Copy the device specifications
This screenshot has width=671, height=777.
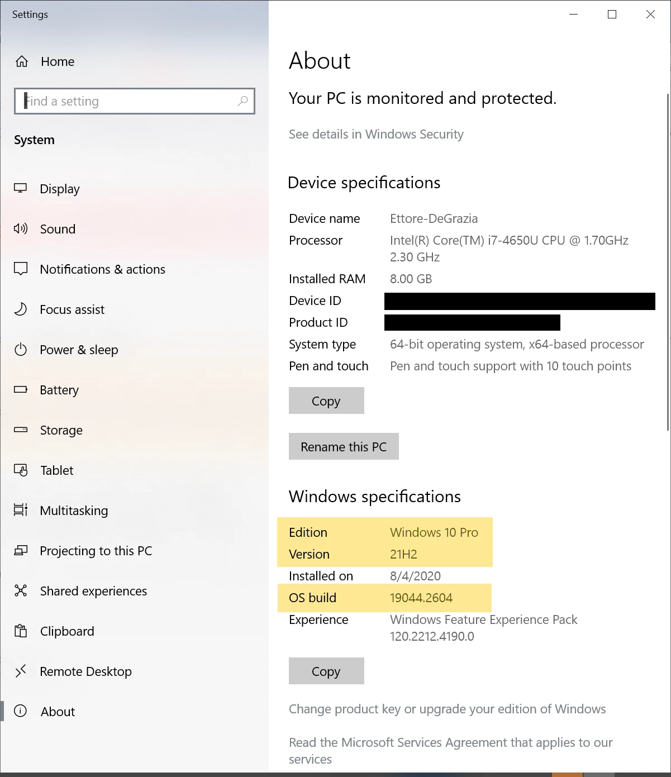click(x=326, y=401)
